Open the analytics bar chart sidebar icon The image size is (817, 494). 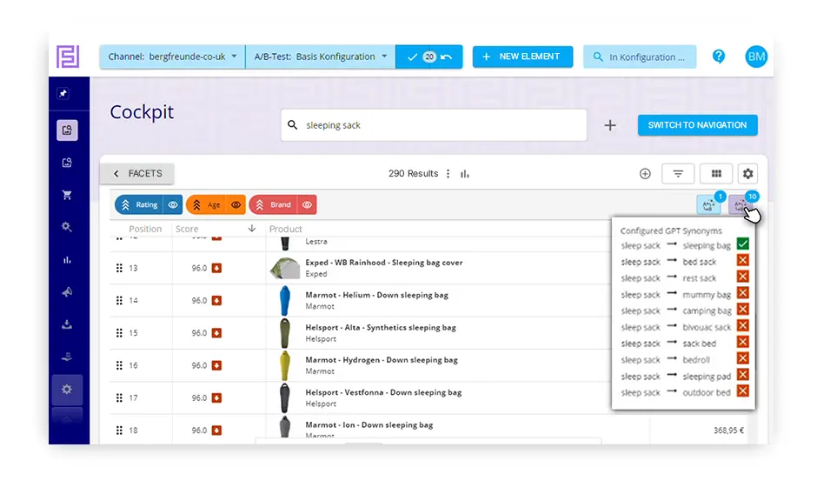click(x=67, y=260)
